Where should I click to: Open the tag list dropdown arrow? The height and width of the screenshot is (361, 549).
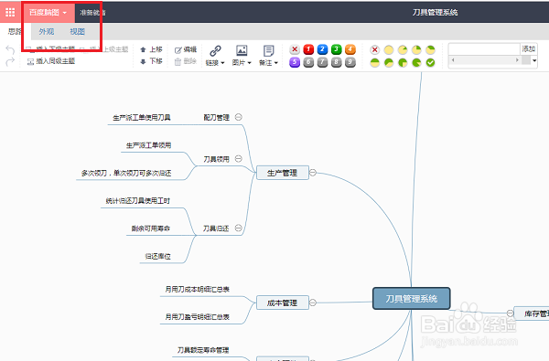tap(534, 60)
